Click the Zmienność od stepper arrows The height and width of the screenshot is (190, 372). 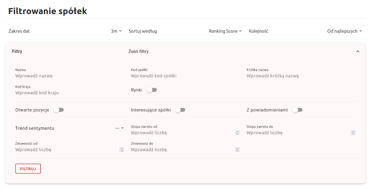point(122,150)
